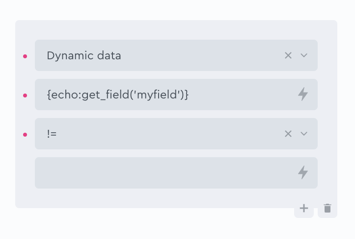Expand the Dynamic data dropdown chevron
This screenshot has width=355, height=239.
[x=304, y=55]
